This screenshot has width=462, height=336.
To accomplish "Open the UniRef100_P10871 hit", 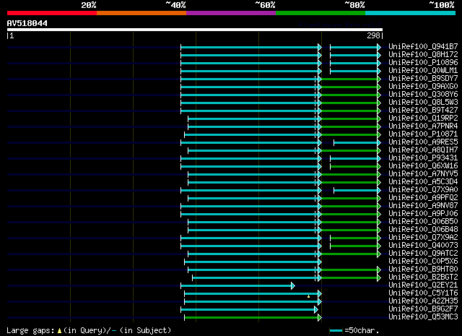I will coord(423,134).
